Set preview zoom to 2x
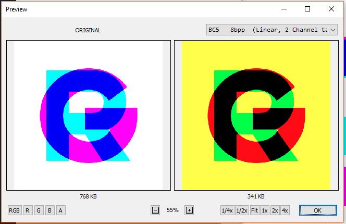 (x=275, y=210)
